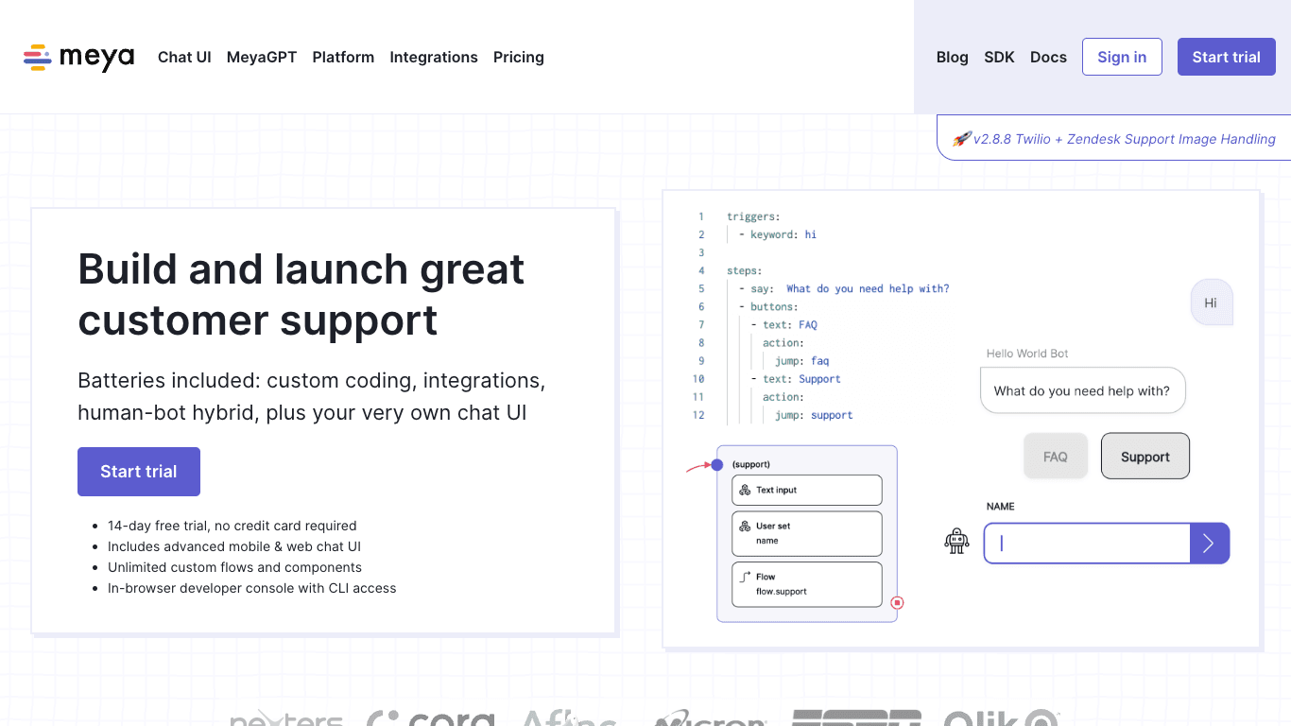Click 'keyword: hi' on code line 2
Viewport: 1291px width, 726px height.
(x=783, y=234)
